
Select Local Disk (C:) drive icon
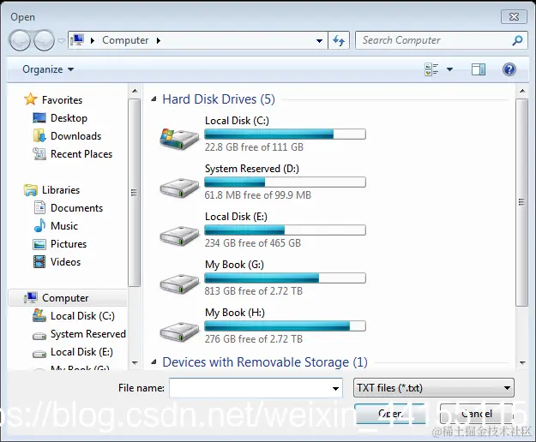pos(179,139)
